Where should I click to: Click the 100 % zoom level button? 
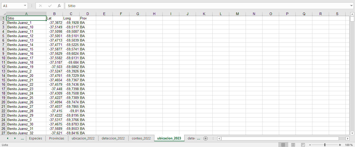click(349, 145)
